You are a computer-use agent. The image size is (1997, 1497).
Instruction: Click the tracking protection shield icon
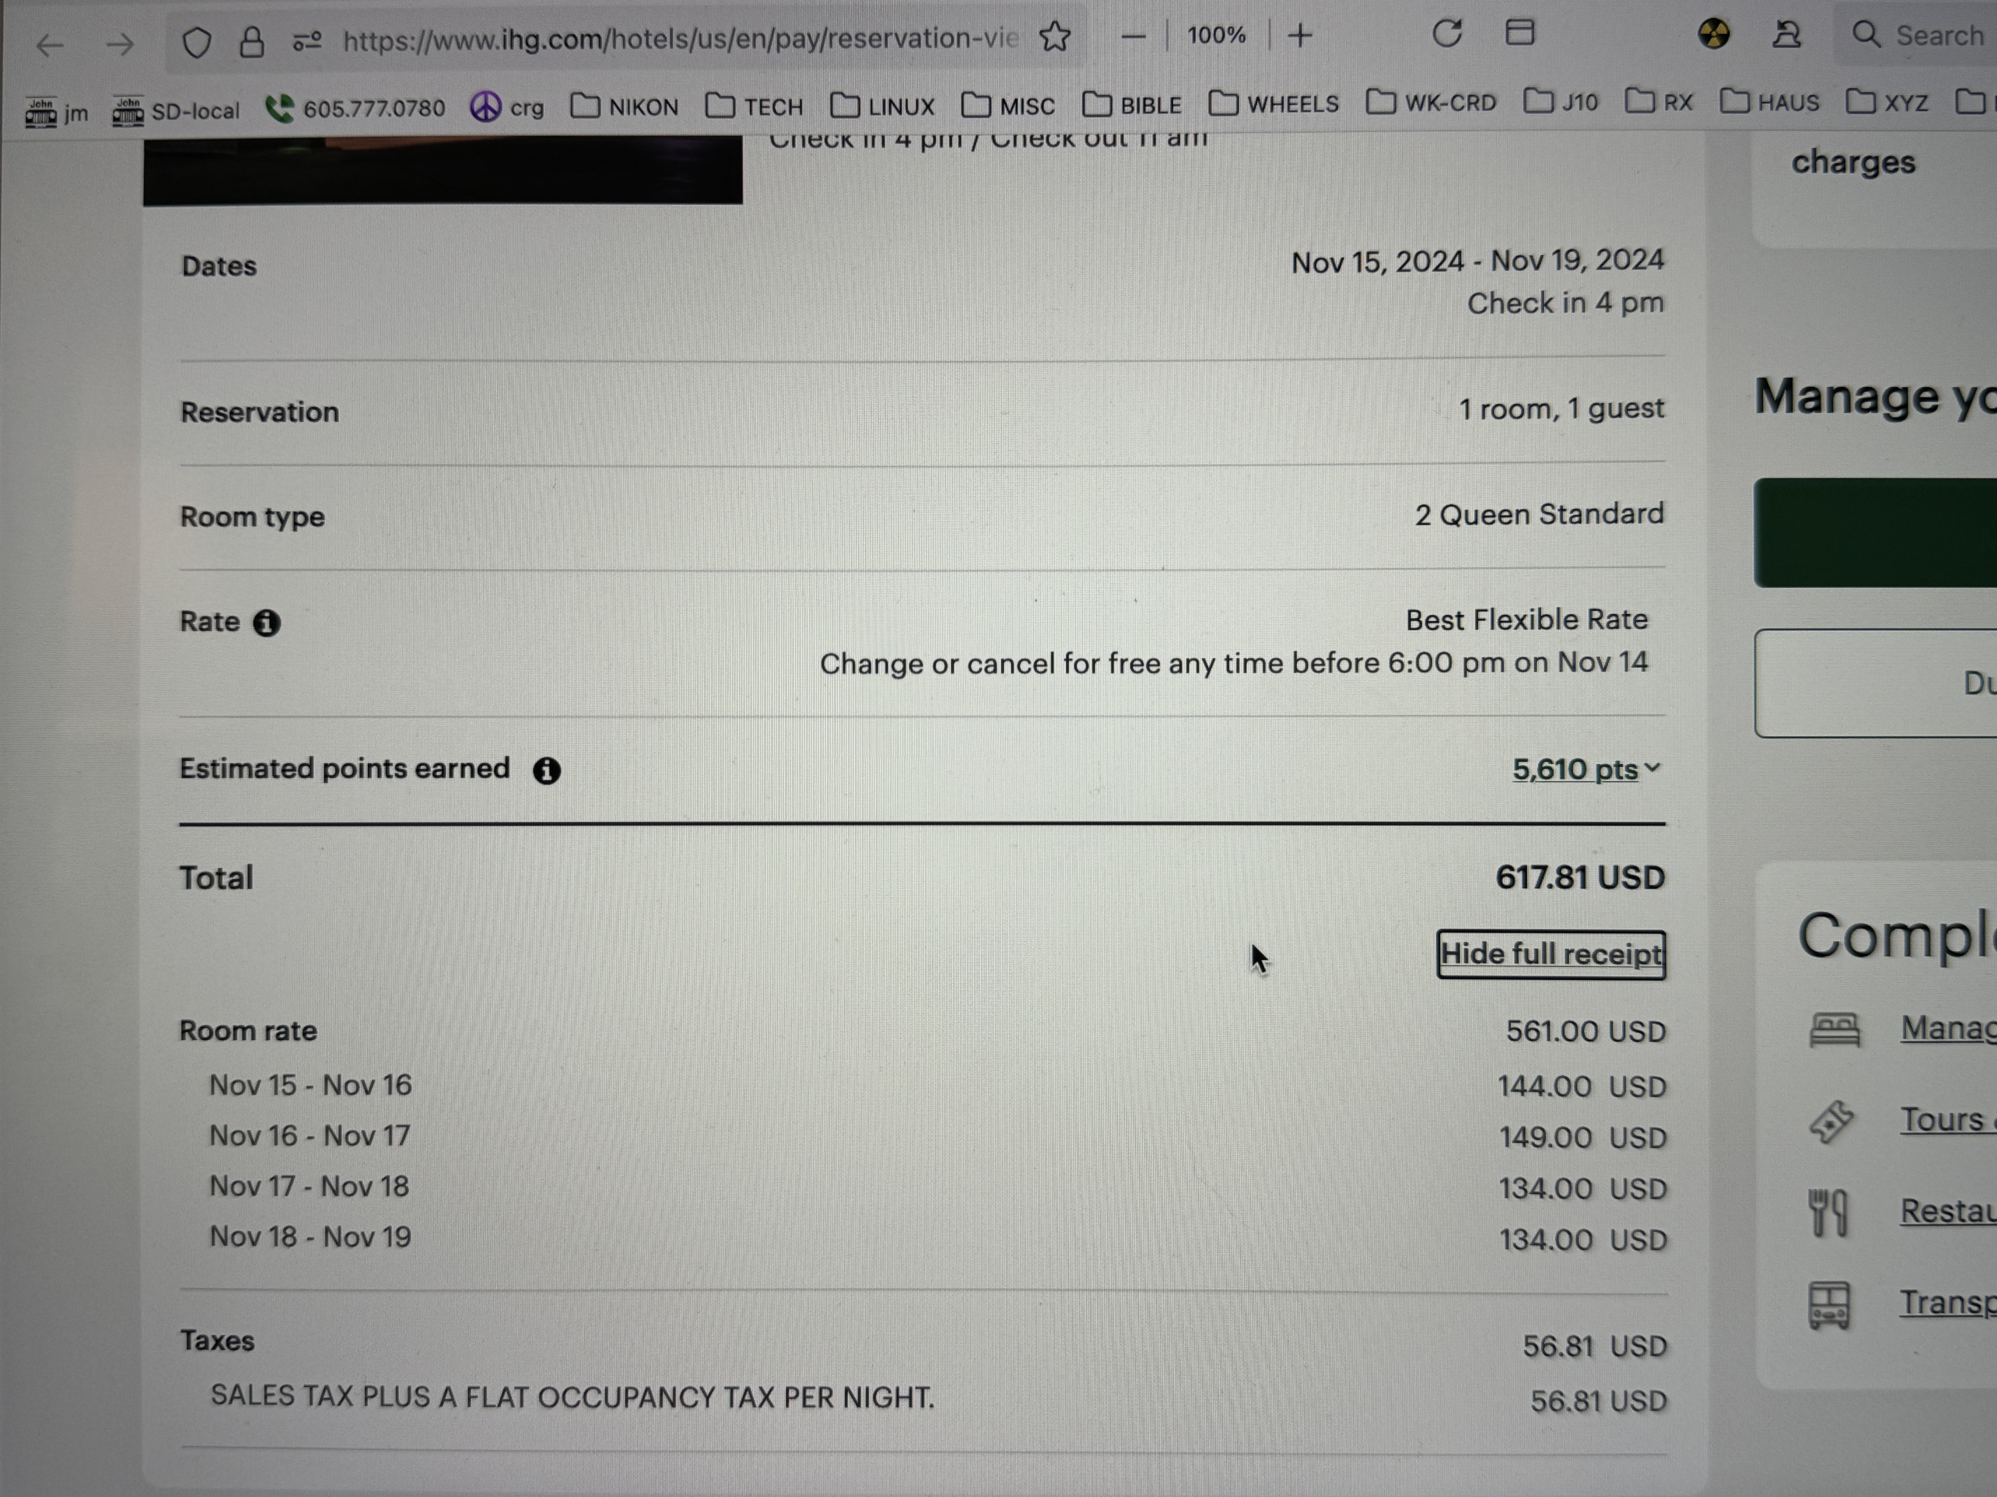pyautogui.click(x=196, y=42)
